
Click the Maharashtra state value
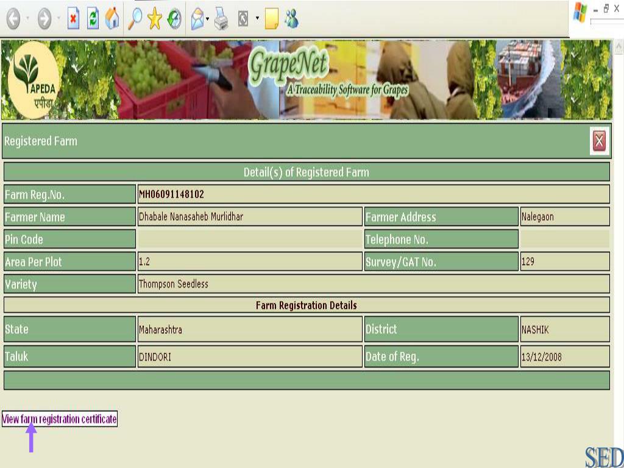coord(160,330)
